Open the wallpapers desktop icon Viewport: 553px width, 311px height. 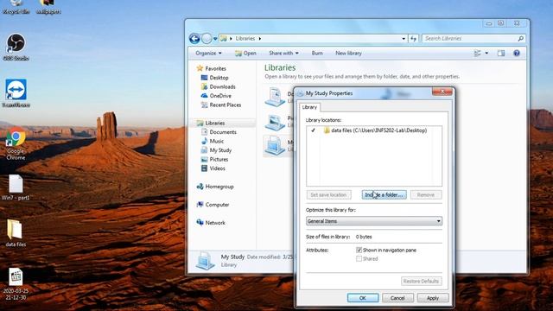[48, 6]
